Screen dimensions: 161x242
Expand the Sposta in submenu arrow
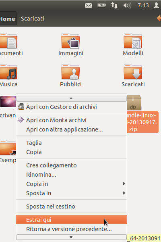[124, 193]
